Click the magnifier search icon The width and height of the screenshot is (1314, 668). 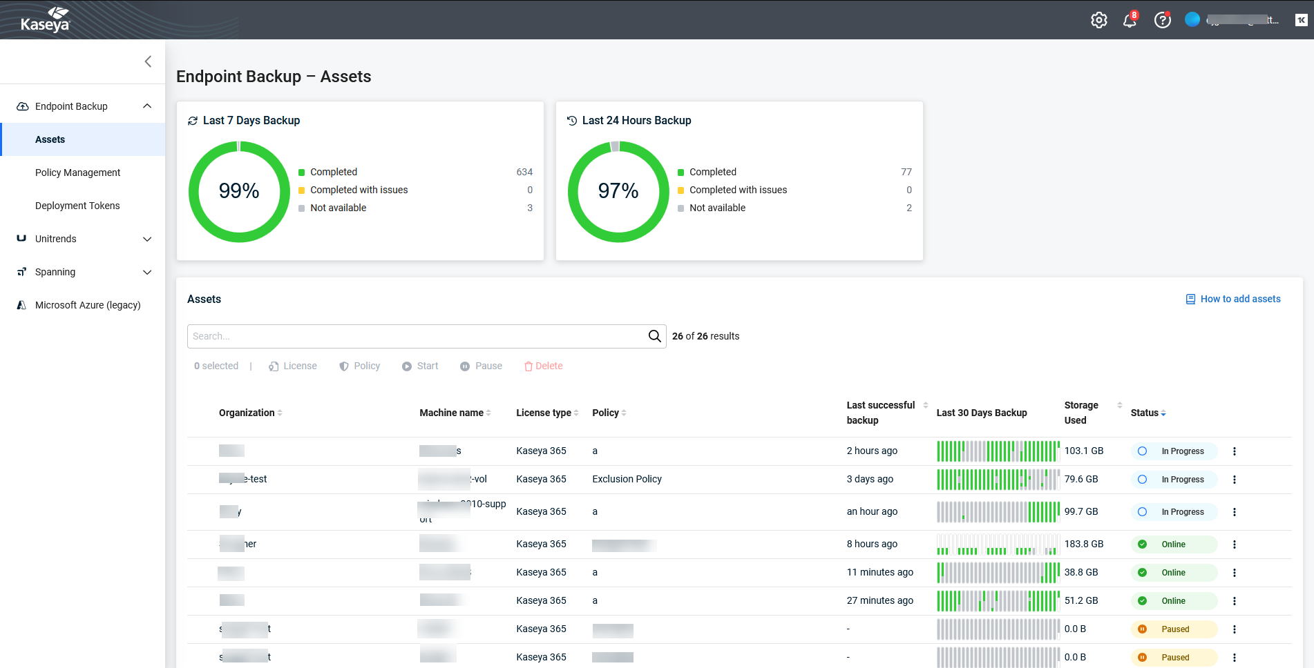654,336
